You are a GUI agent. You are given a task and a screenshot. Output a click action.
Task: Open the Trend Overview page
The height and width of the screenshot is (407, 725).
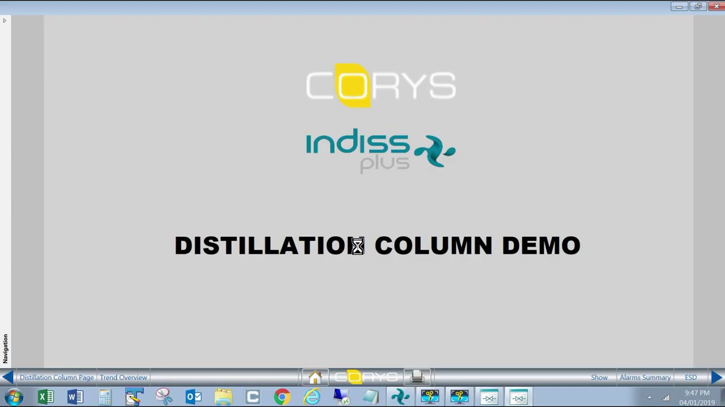(123, 378)
